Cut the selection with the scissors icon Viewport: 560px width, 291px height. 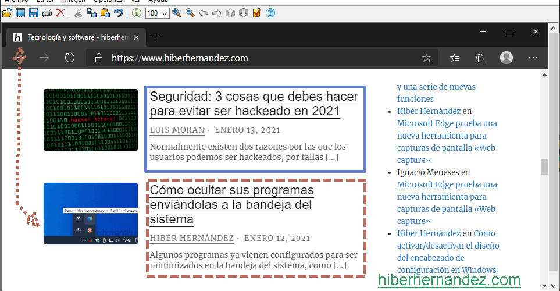[x=79, y=13]
